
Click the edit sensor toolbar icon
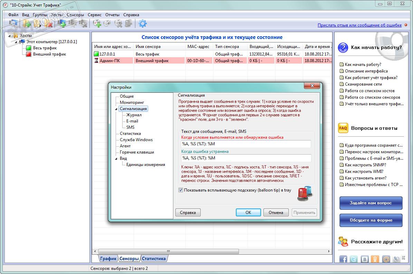[107, 24]
